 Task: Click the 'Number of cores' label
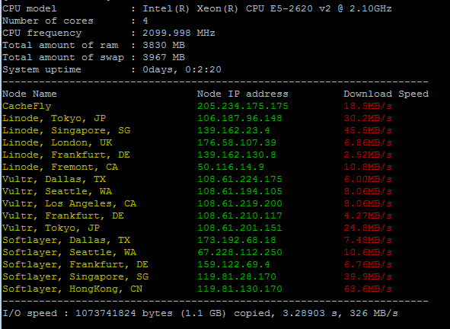point(48,21)
